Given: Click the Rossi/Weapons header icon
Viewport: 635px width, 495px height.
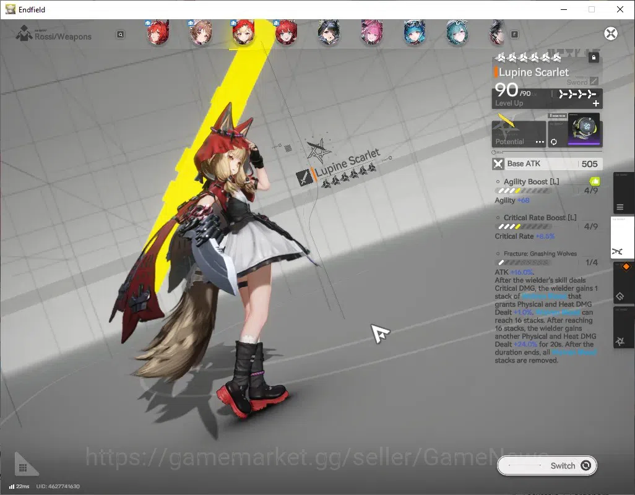Looking at the screenshot, I should tap(24, 33).
